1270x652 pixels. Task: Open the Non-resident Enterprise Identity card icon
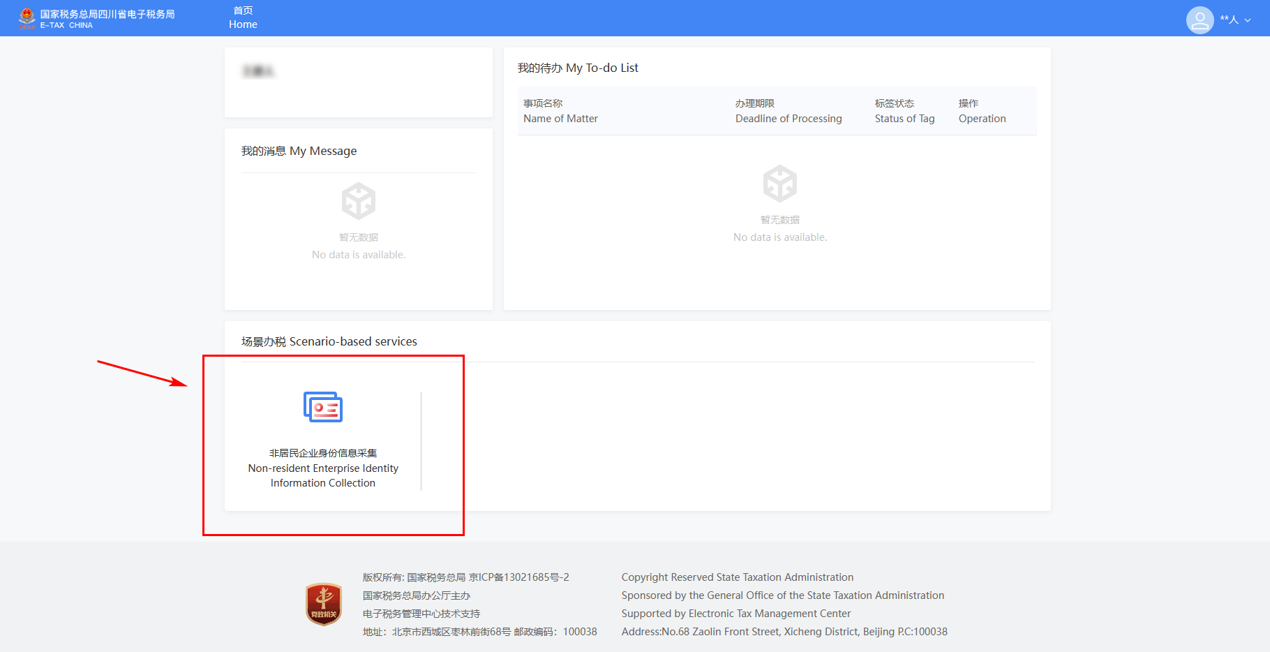pos(323,407)
